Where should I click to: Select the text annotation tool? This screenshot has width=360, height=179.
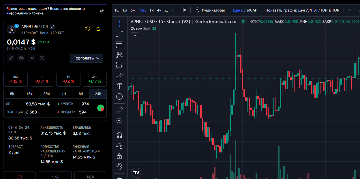tap(119, 86)
